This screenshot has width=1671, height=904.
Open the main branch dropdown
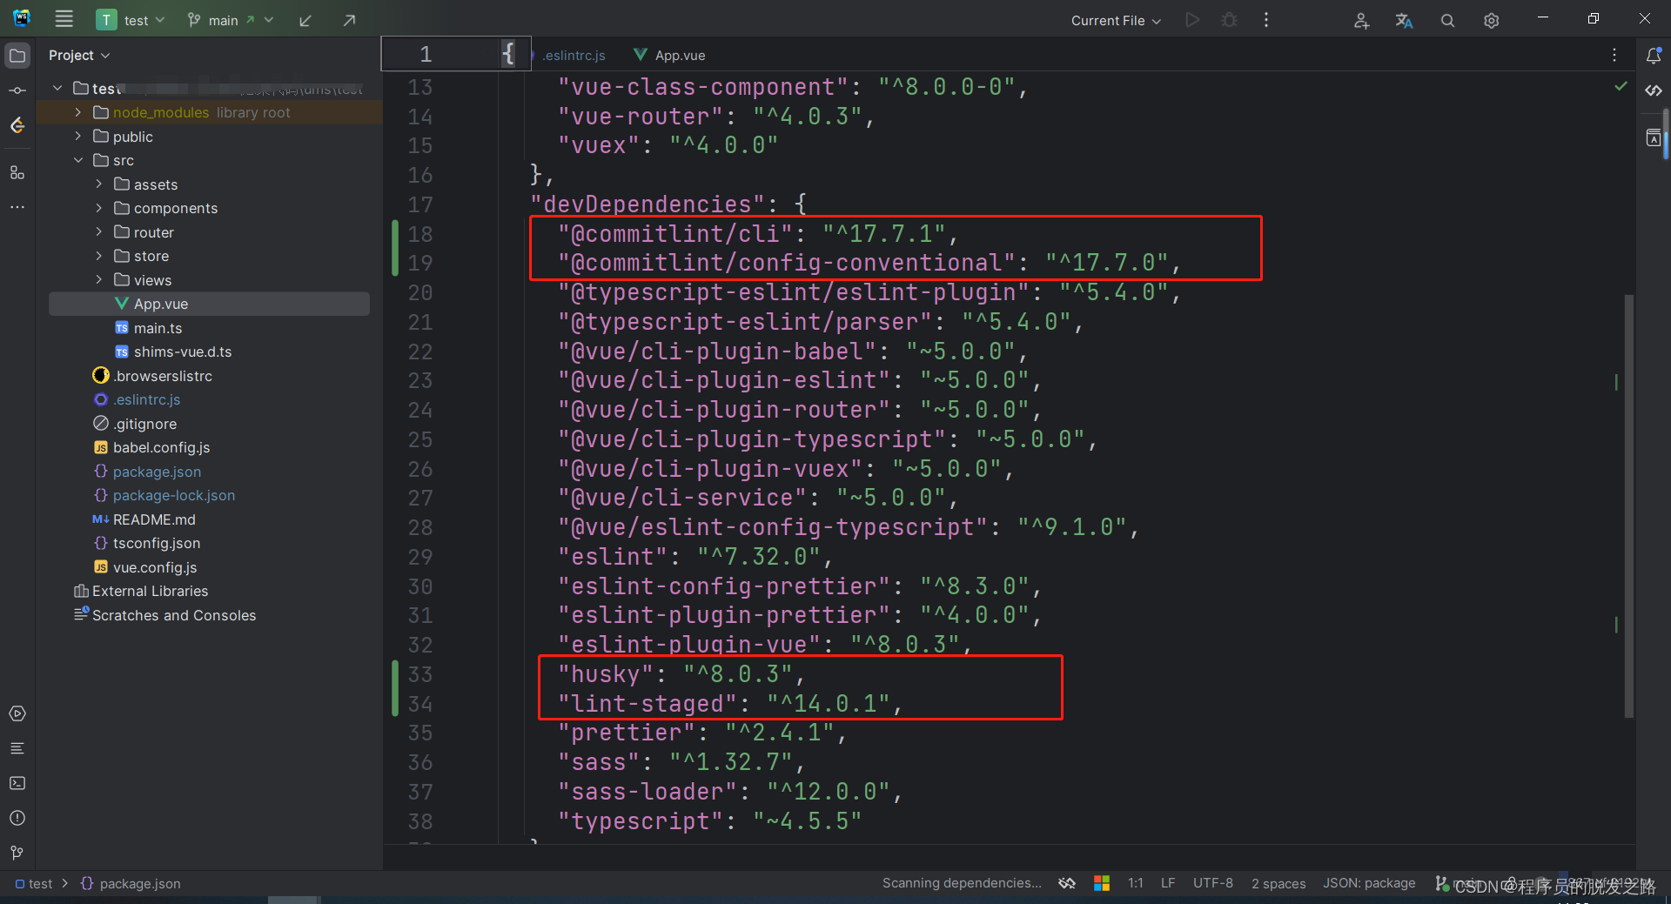pyautogui.click(x=231, y=20)
